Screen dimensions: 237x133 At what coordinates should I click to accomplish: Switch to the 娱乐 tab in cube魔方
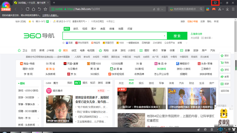coord(85,83)
